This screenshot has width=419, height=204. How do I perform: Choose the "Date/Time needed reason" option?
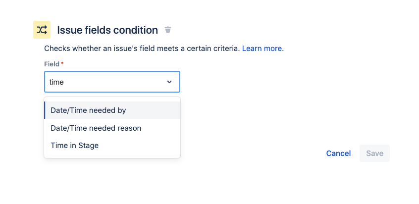(x=96, y=128)
